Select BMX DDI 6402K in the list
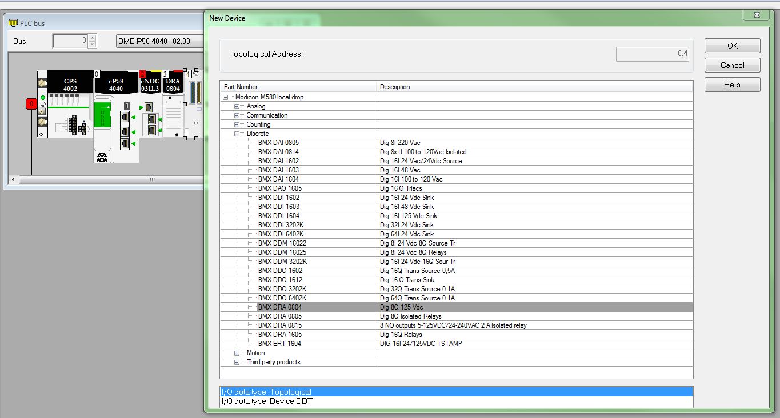The image size is (780, 418). tap(281, 234)
